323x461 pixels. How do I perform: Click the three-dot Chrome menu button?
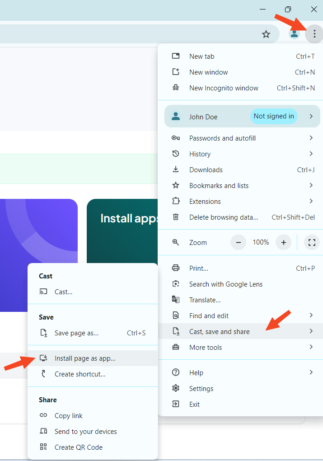[314, 34]
